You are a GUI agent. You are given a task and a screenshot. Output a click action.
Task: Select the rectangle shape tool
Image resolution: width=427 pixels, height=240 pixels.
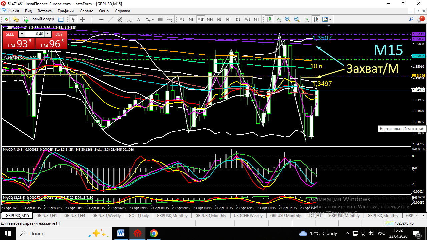160,19
